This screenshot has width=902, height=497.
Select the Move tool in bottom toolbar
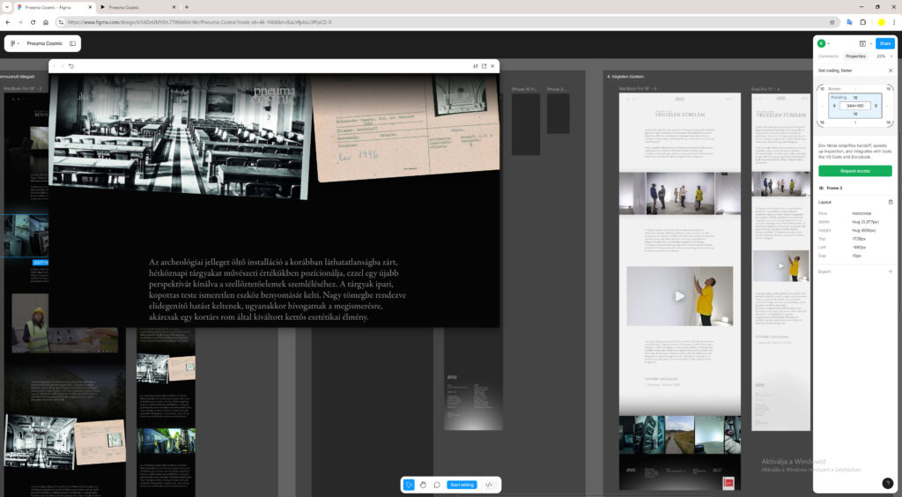[x=409, y=485]
